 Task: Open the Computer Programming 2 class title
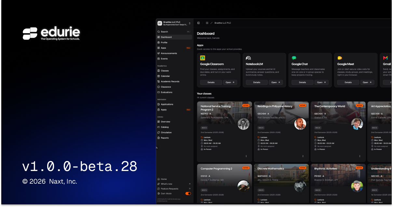tap(216, 169)
